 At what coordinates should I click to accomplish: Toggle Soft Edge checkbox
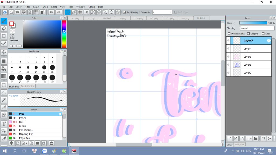point(176,12)
